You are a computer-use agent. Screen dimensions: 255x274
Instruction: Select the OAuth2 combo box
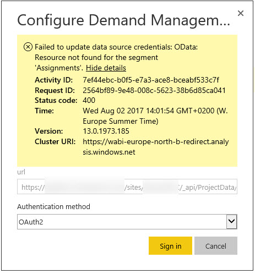click(x=127, y=222)
